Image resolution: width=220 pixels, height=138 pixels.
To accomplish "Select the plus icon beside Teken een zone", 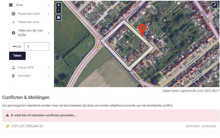I will (x=13, y=22).
